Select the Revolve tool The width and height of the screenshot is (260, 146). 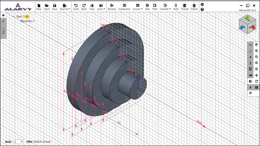(112, 7)
